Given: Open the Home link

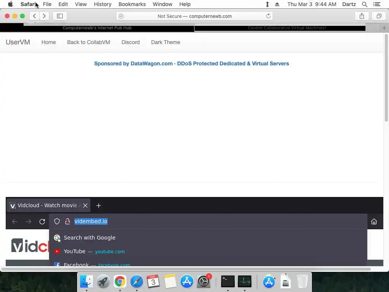Looking at the screenshot, I should (49, 42).
